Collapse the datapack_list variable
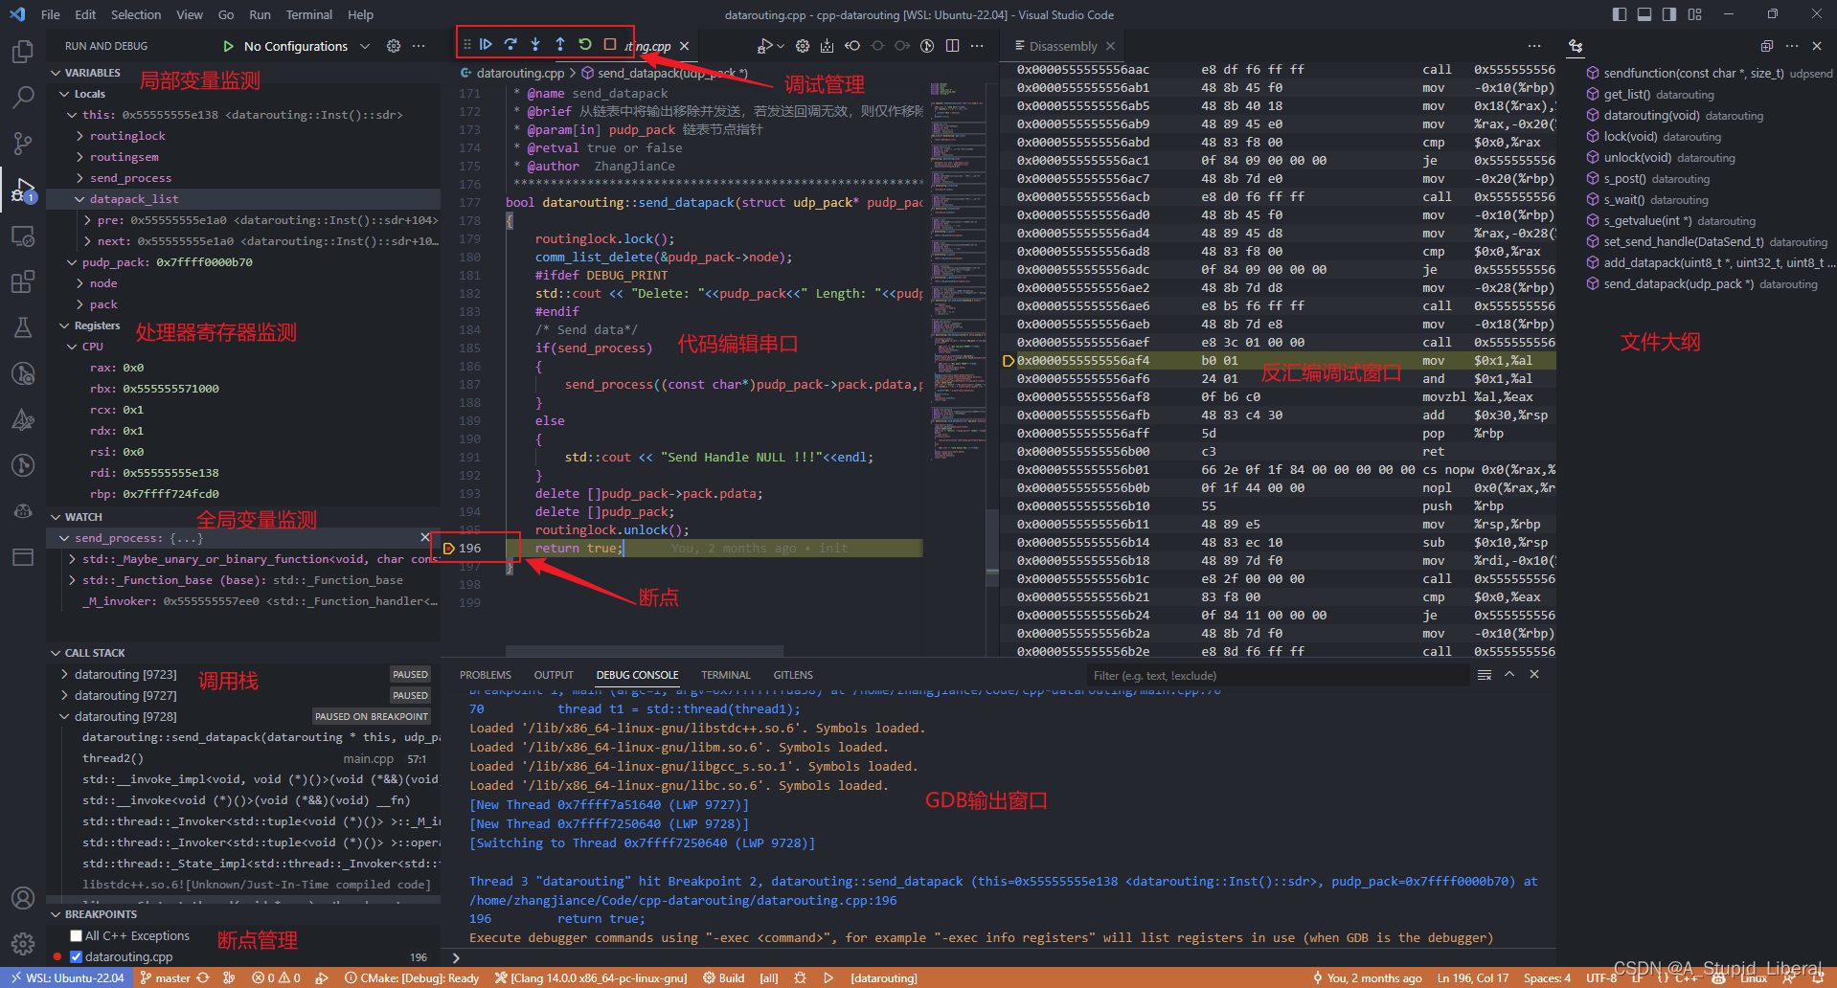Image resolution: width=1837 pixels, height=988 pixels. [79, 199]
